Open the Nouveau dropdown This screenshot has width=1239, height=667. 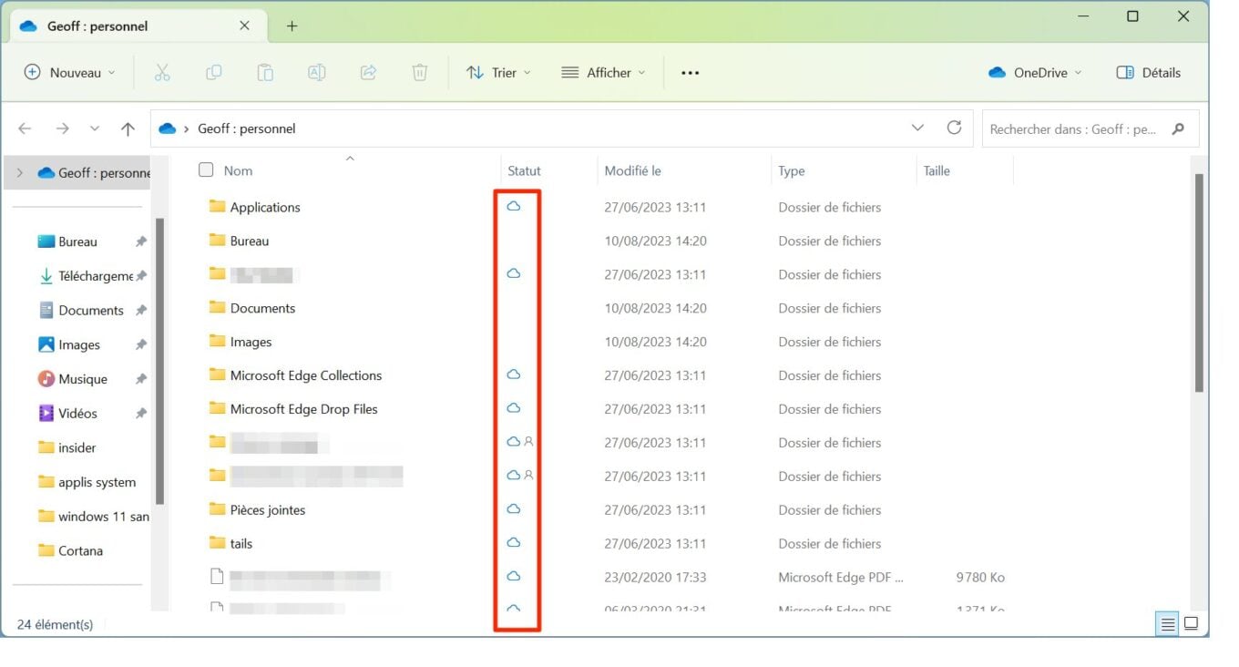(x=70, y=73)
